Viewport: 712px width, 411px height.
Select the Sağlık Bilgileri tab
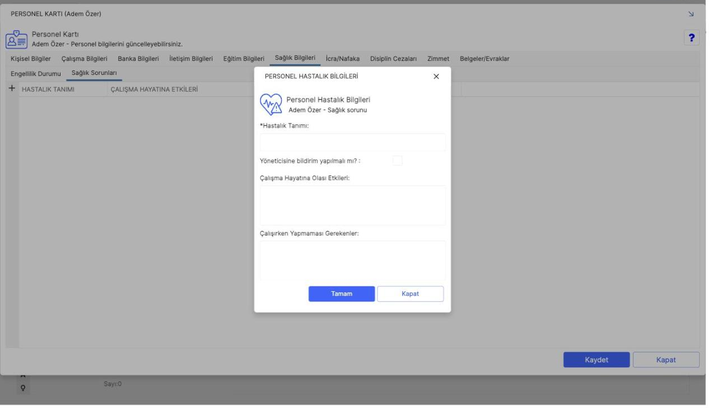(295, 58)
